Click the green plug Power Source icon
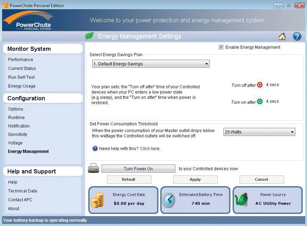Screen dimensions: 307x226 (x=241, y=200)
